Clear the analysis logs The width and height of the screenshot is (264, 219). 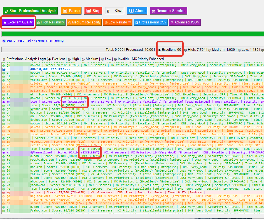click(115, 11)
